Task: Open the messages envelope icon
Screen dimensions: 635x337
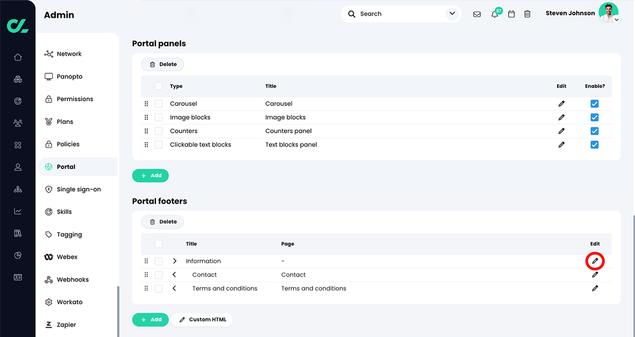Action: [477, 14]
